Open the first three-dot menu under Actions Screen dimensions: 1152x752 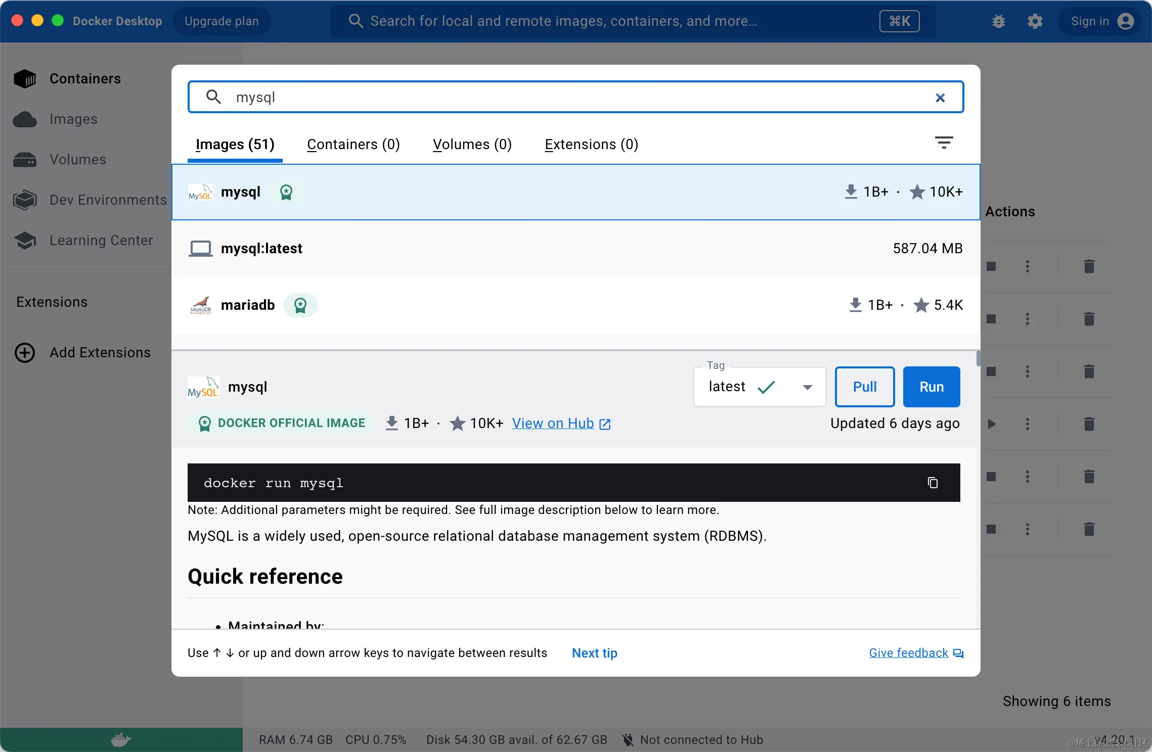pyautogui.click(x=1027, y=266)
